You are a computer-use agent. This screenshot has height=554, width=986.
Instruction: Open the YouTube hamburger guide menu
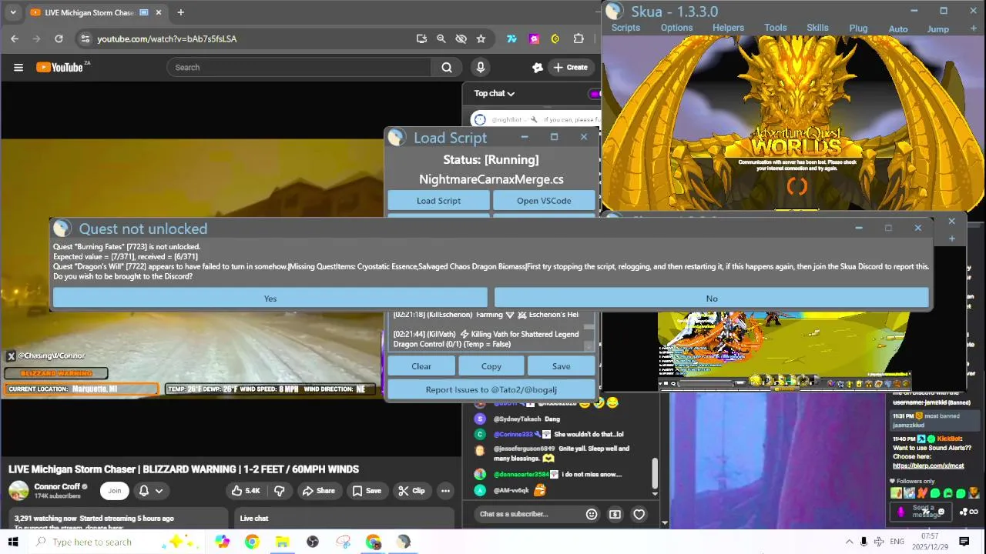(18, 67)
